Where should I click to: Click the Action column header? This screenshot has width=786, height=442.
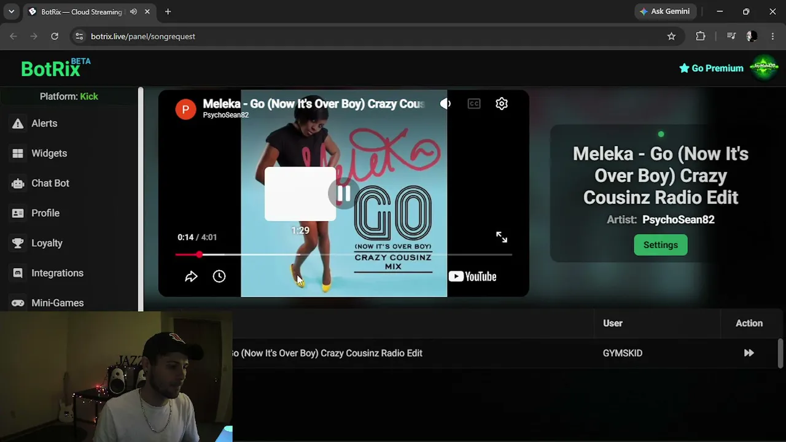tap(749, 323)
